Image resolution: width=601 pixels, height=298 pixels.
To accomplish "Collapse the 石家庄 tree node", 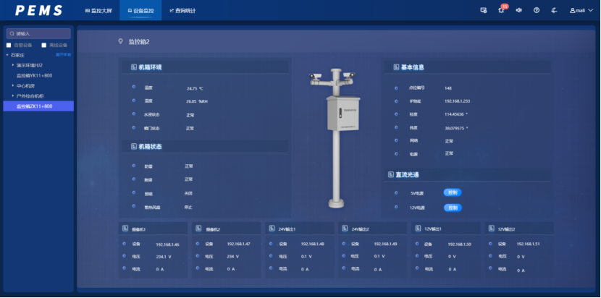I will pos(7,54).
